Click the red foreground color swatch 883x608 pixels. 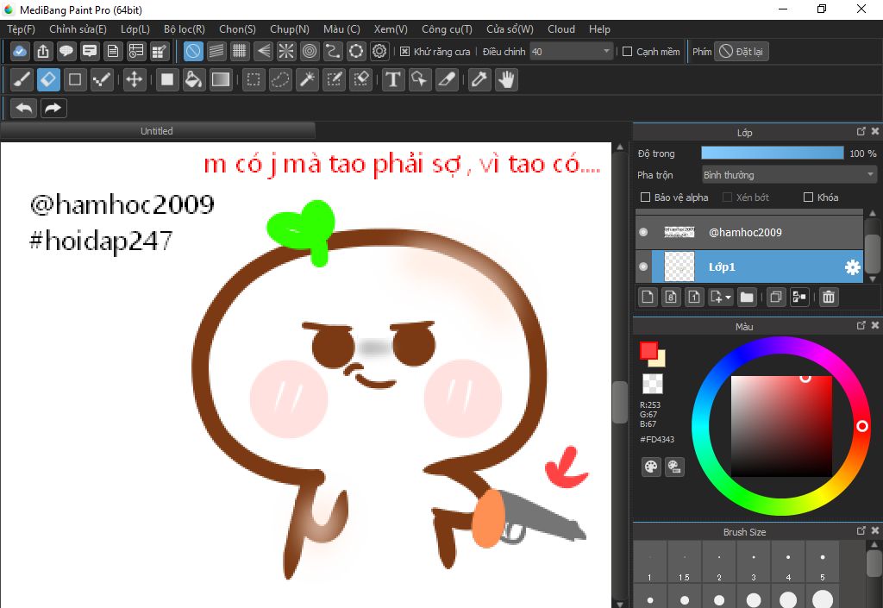pyautogui.click(x=648, y=350)
